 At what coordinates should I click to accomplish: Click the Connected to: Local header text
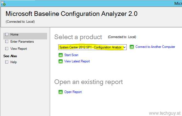pyautogui.click(x=20, y=22)
